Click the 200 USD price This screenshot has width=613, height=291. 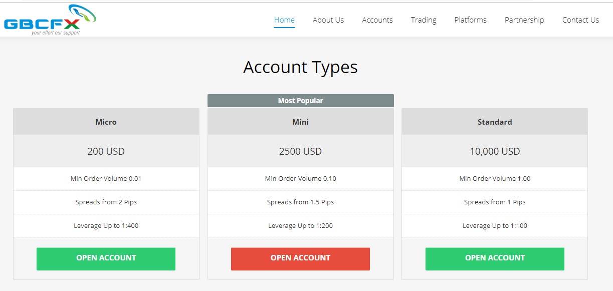[106, 151]
